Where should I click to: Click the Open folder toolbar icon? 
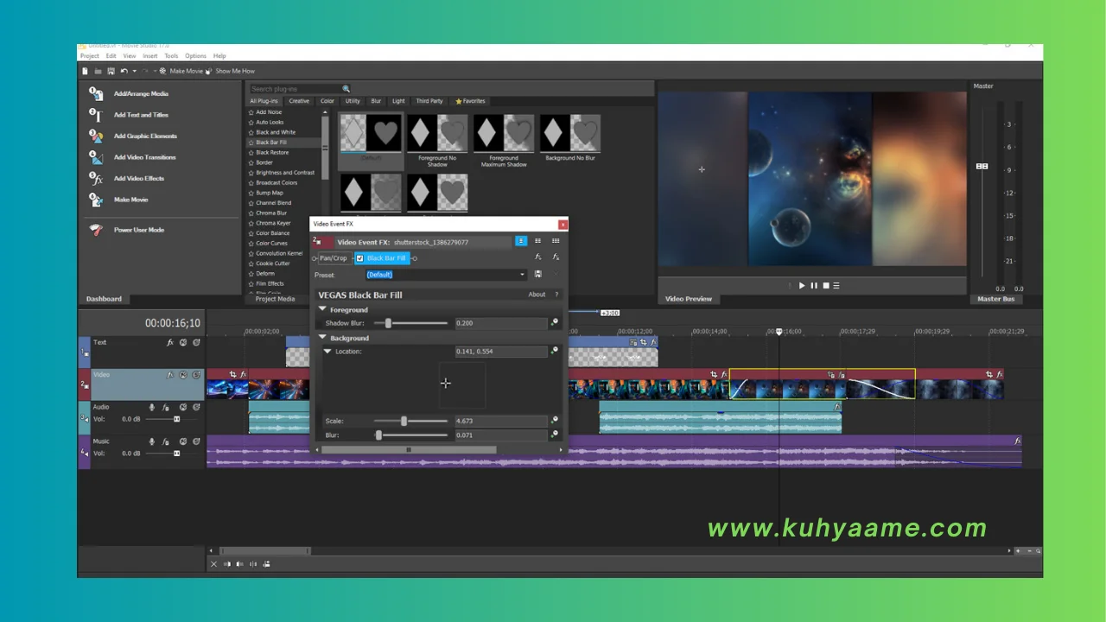(98, 71)
